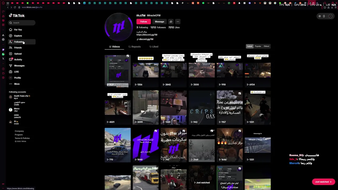338x190 pixels.
Task: Open the Friends icon in sidebar
Action: (x=11, y=48)
